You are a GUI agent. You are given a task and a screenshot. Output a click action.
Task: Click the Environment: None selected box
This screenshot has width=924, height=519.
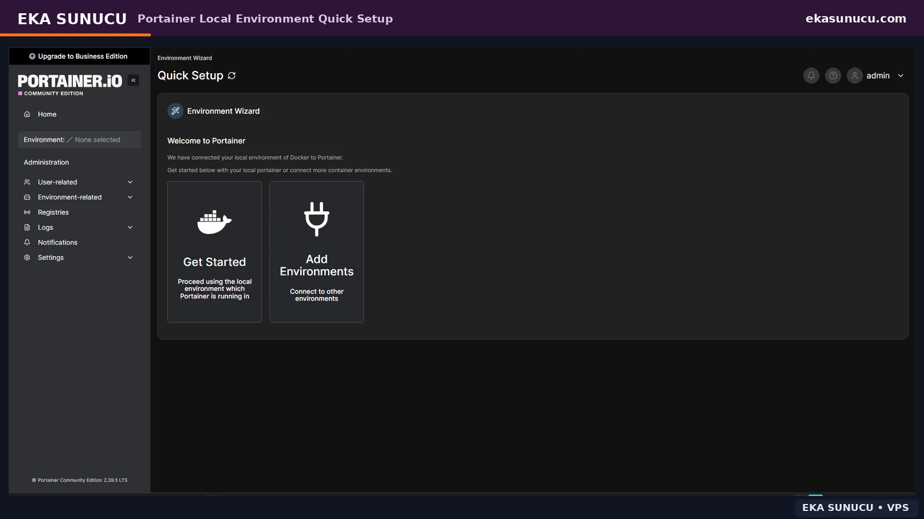[79, 140]
